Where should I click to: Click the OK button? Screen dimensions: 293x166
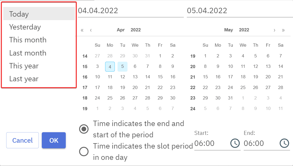pos(54,140)
